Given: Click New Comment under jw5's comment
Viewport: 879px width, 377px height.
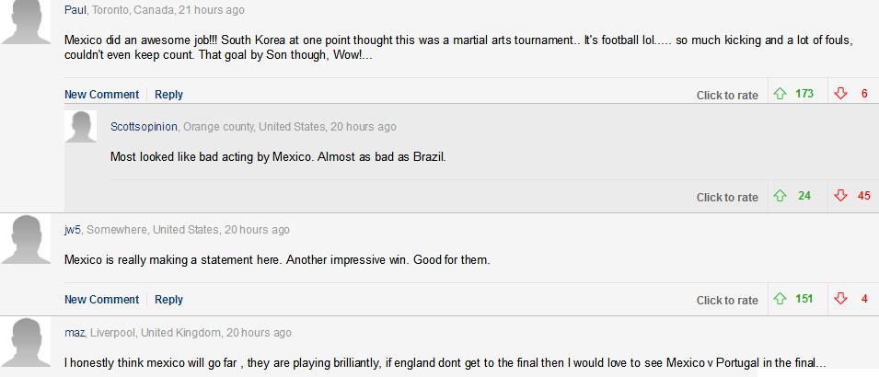Looking at the screenshot, I should (101, 300).
